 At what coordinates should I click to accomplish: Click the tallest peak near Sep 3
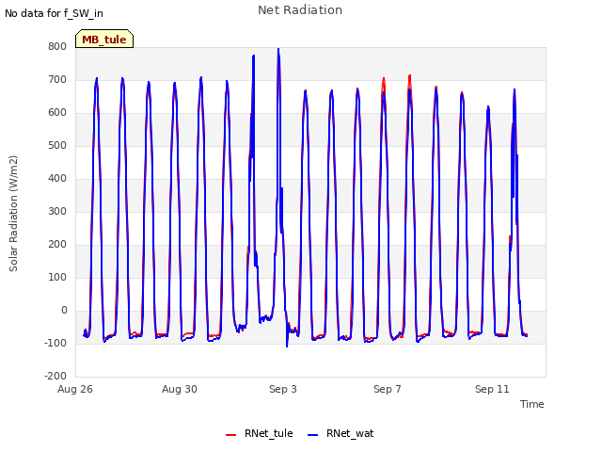click(x=278, y=50)
